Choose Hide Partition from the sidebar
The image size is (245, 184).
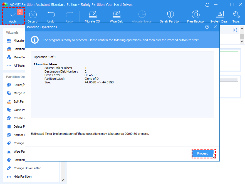pyautogui.click(x=23, y=176)
